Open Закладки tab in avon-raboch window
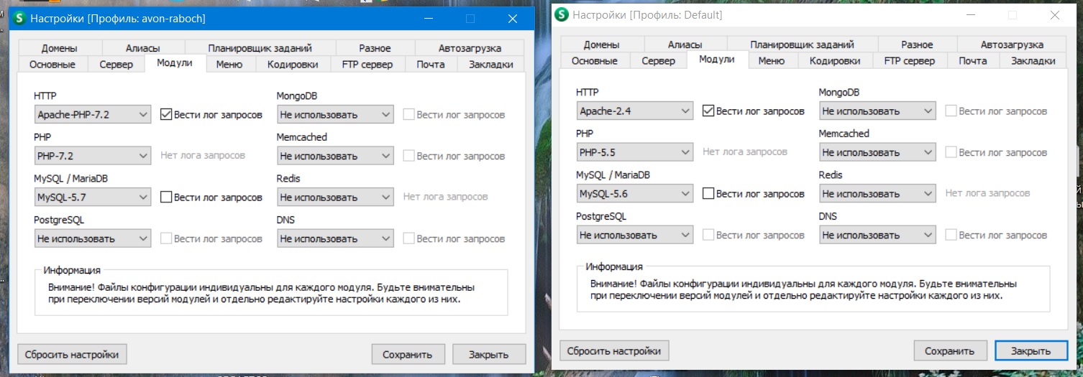This screenshot has height=377, width=1083. (490, 65)
